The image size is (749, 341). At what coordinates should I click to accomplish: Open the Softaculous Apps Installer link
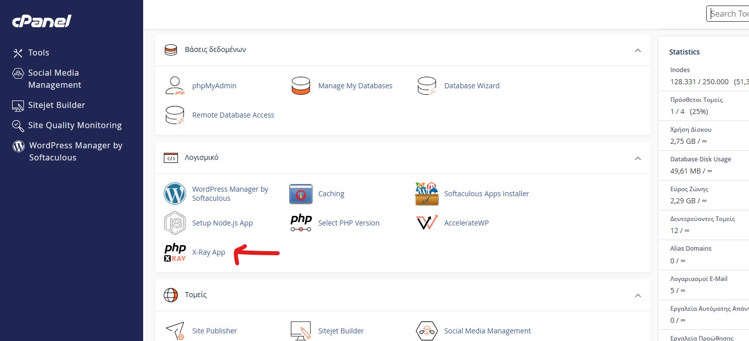tap(486, 194)
